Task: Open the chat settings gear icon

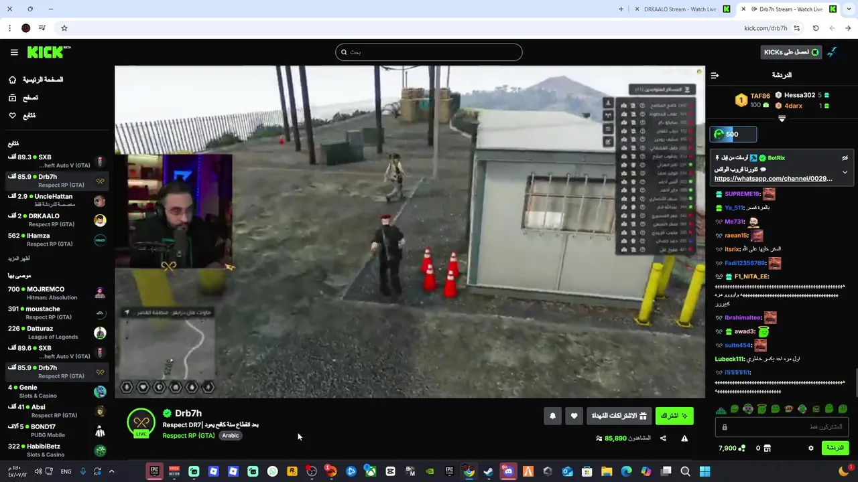Action: click(811, 448)
